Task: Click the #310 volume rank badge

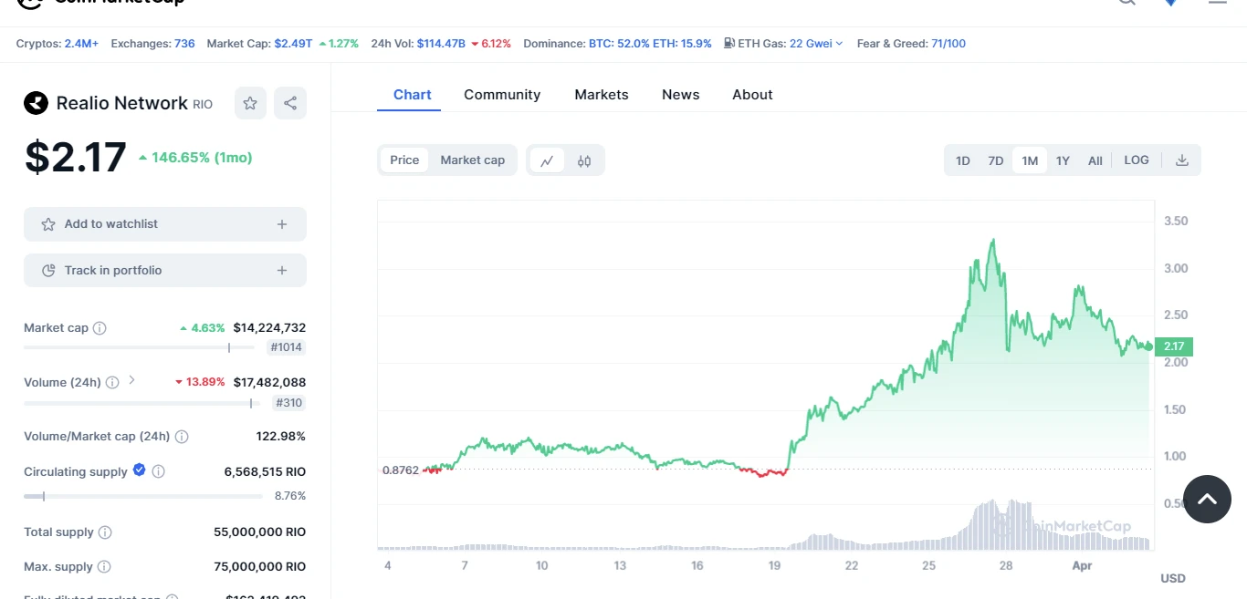Action: coord(289,403)
